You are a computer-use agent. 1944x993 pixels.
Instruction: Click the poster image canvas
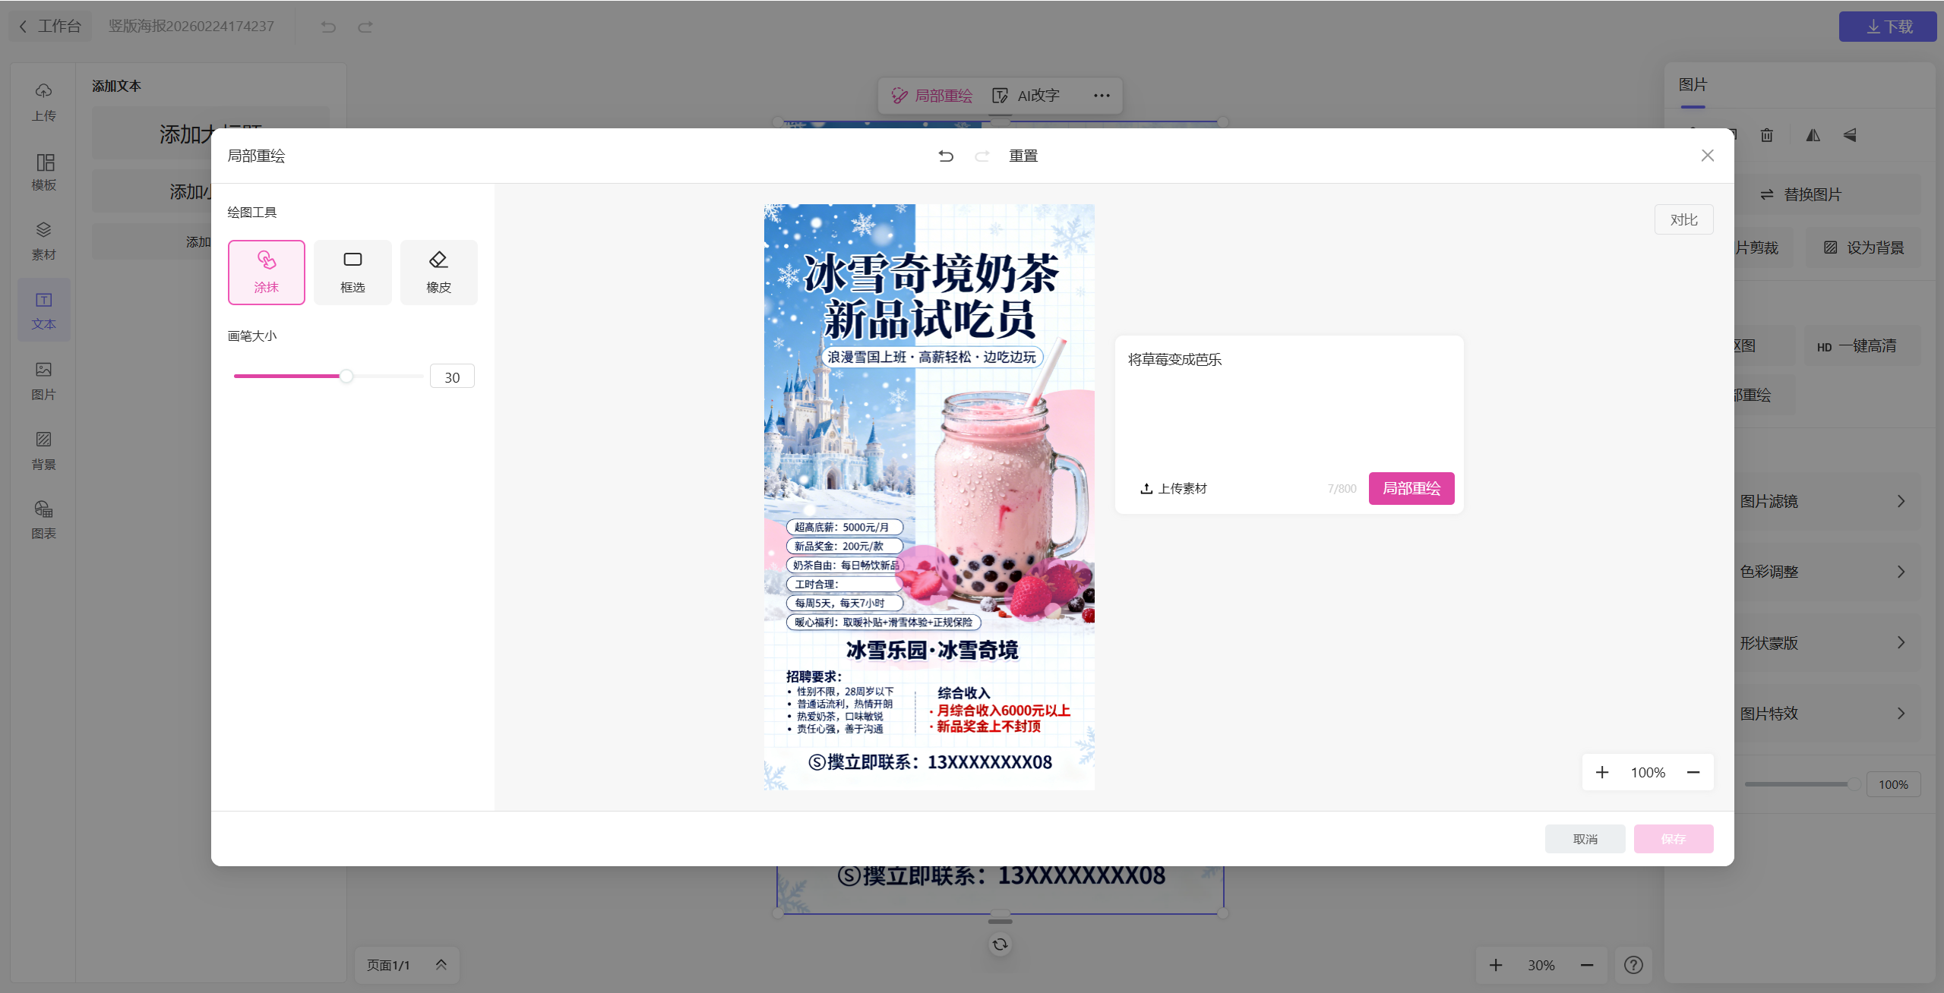point(928,496)
